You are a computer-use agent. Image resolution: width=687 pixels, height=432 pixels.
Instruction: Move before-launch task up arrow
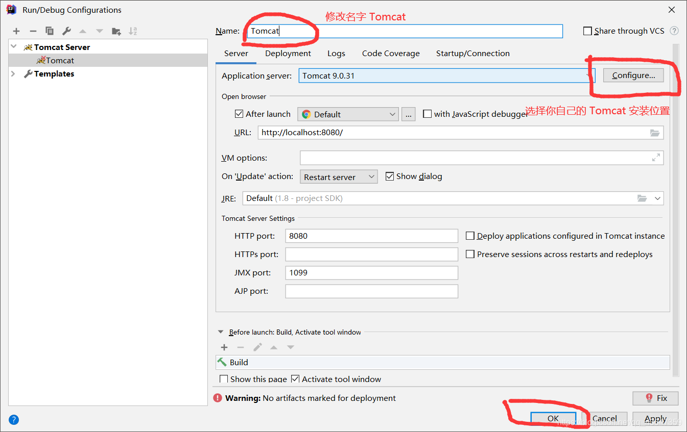274,347
